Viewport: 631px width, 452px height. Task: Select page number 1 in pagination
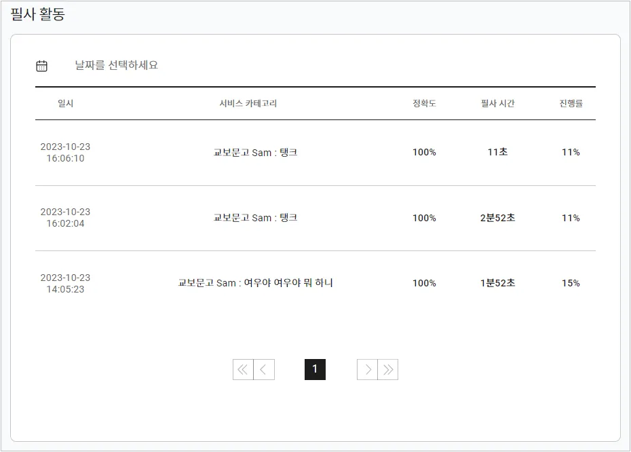click(x=315, y=370)
